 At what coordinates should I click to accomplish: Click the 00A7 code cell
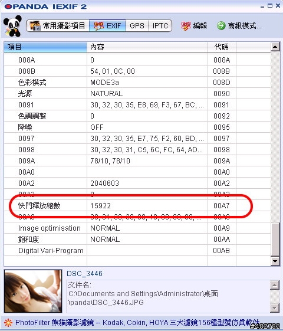[x=222, y=206]
